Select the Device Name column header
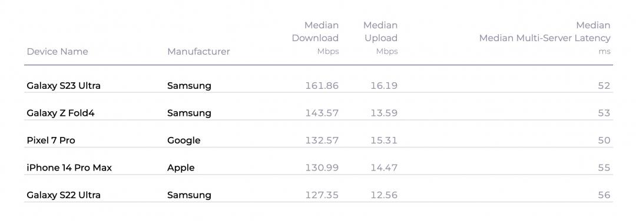 (57, 51)
